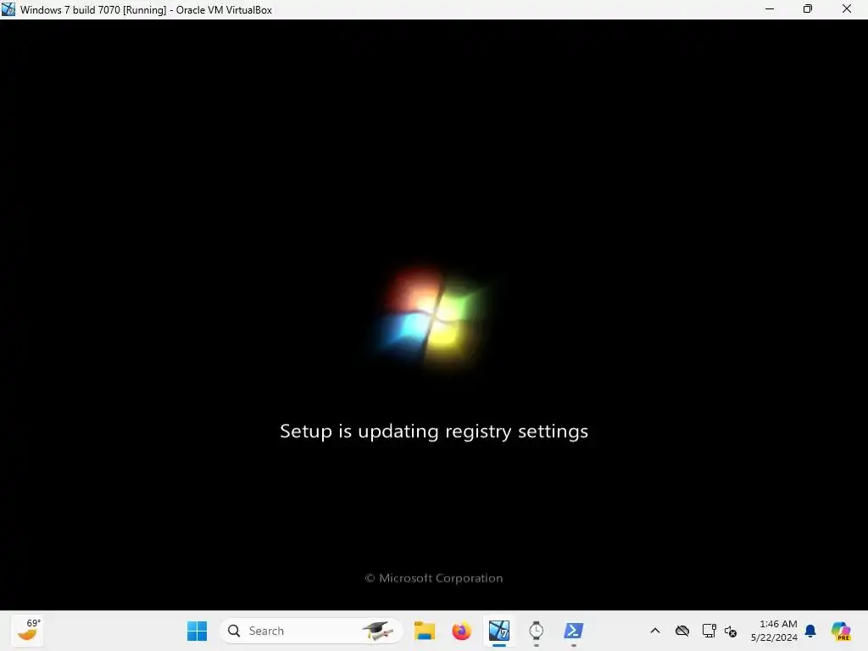Open PowerShell from the taskbar
Image resolution: width=868 pixels, height=651 pixels.
tap(573, 631)
